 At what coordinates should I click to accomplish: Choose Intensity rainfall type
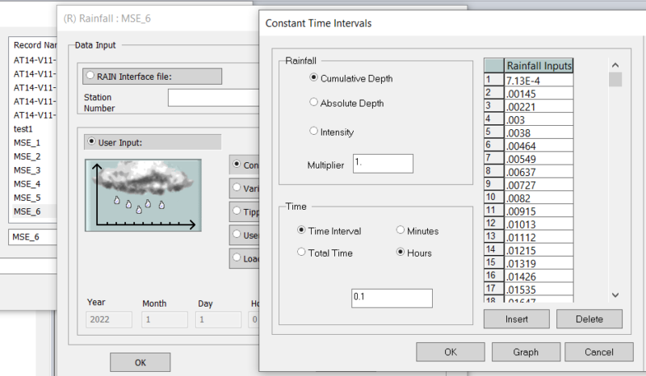point(315,132)
